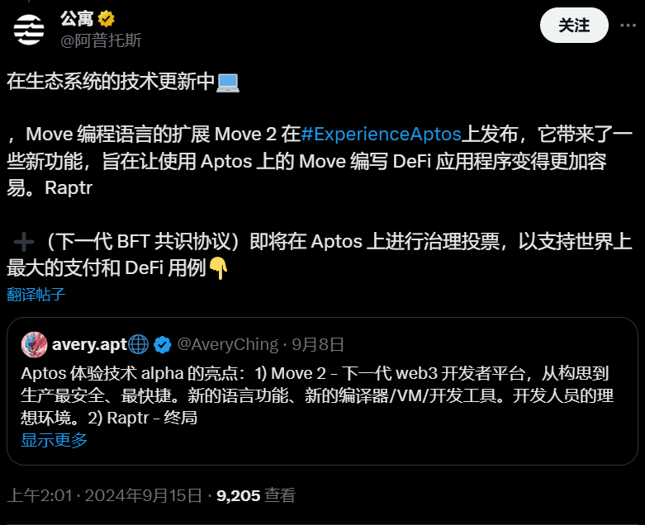Click avery.apt's blue verified checkmark
The width and height of the screenshot is (645, 525).
pyautogui.click(x=163, y=344)
